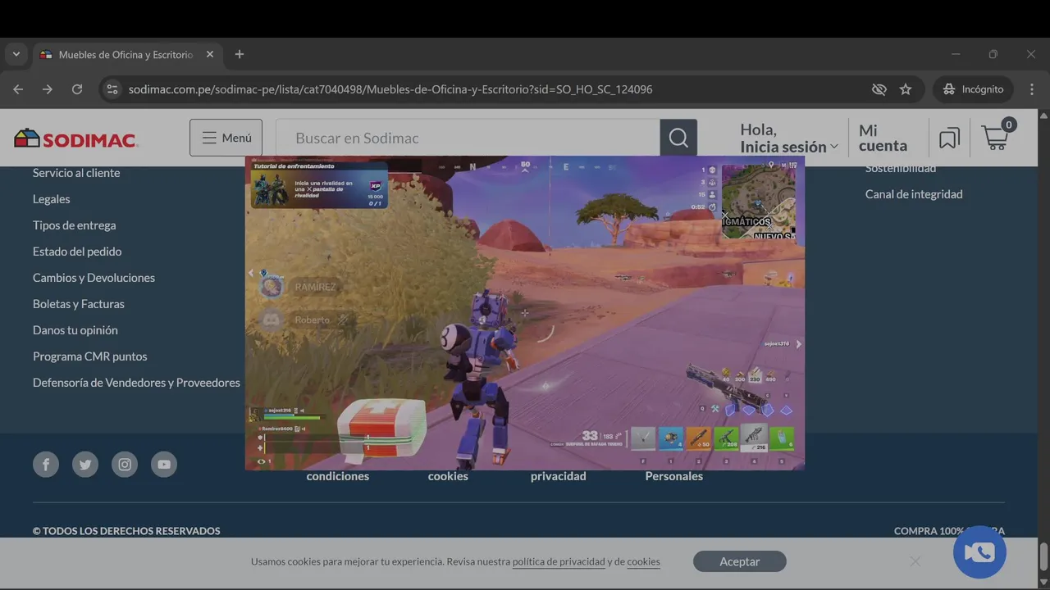1050x590 pixels.
Task: Select the orange weapon slot showing 50
Action: coord(699,438)
